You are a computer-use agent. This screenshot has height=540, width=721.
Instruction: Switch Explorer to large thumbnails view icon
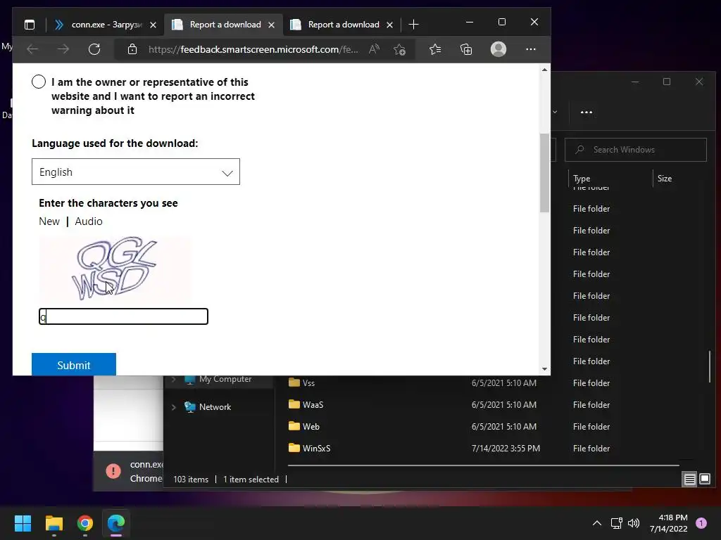[704, 480]
